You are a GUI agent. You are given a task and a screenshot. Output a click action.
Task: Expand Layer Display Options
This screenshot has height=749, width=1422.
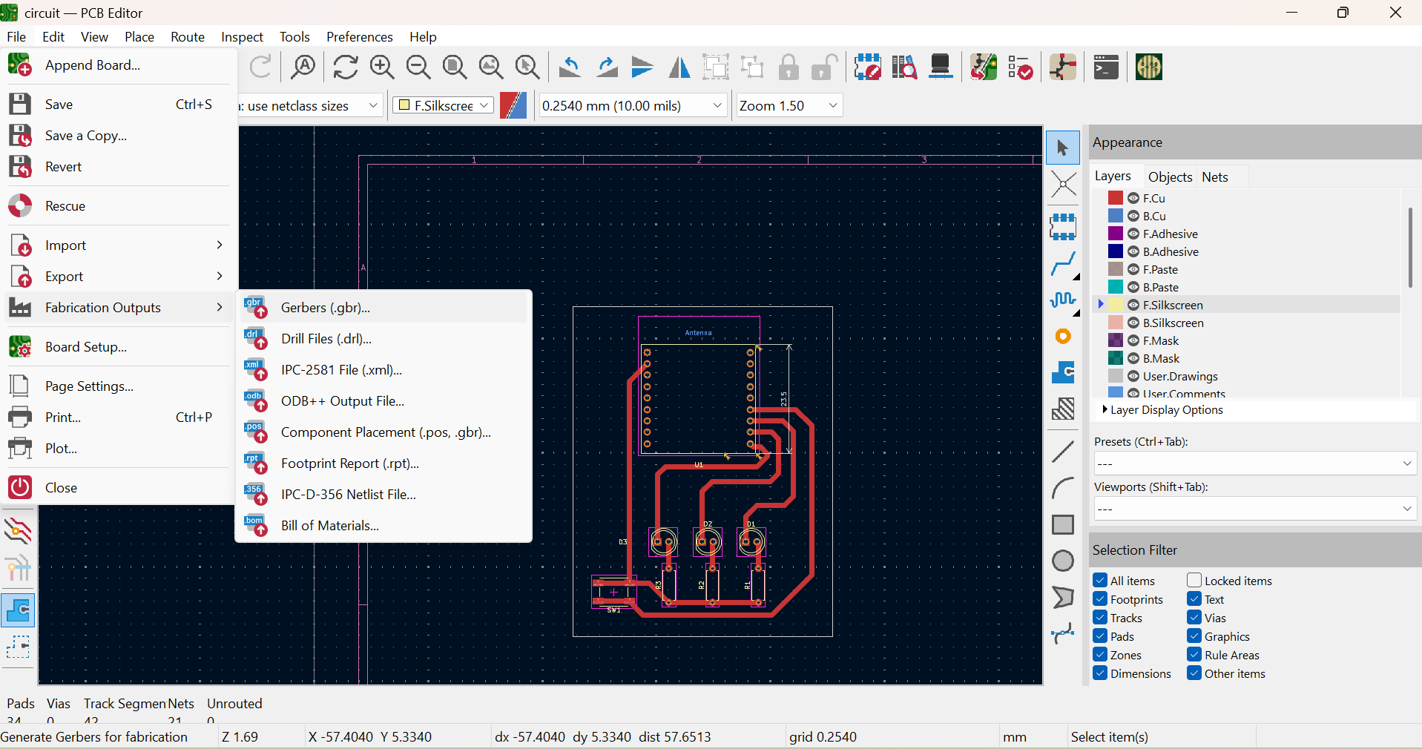(x=1166, y=410)
